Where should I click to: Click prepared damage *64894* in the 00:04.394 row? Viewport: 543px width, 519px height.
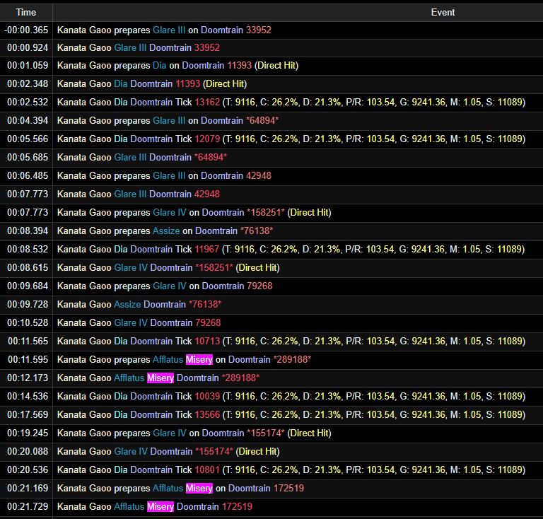pyautogui.click(x=262, y=120)
